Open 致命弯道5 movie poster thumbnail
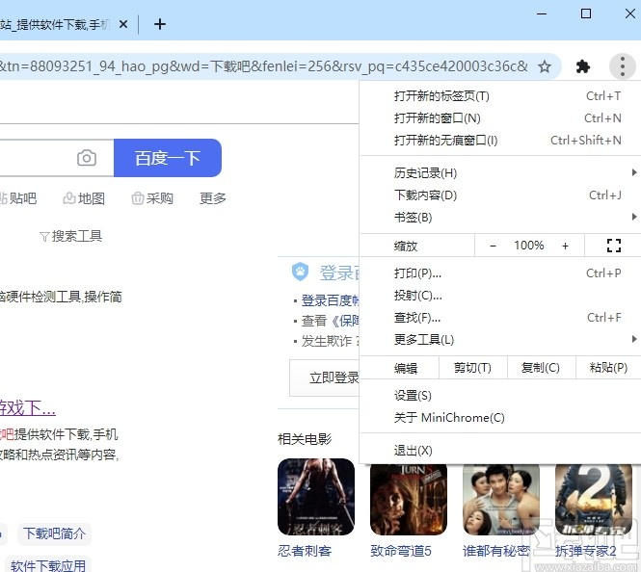The width and height of the screenshot is (641, 572). [x=409, y=500]
